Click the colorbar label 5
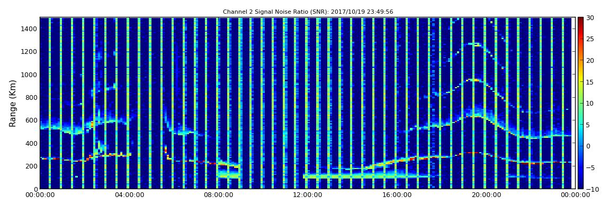The width and height of the screenshot is (609, 215). 588,125
